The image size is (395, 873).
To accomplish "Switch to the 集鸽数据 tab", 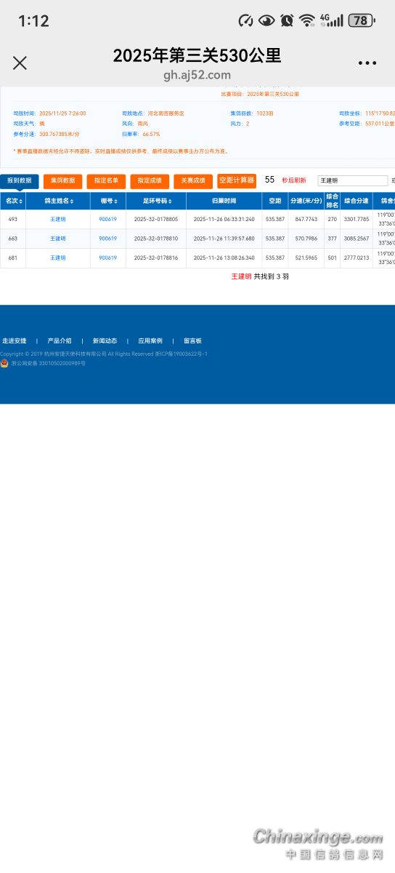I will tap(63, 180).
